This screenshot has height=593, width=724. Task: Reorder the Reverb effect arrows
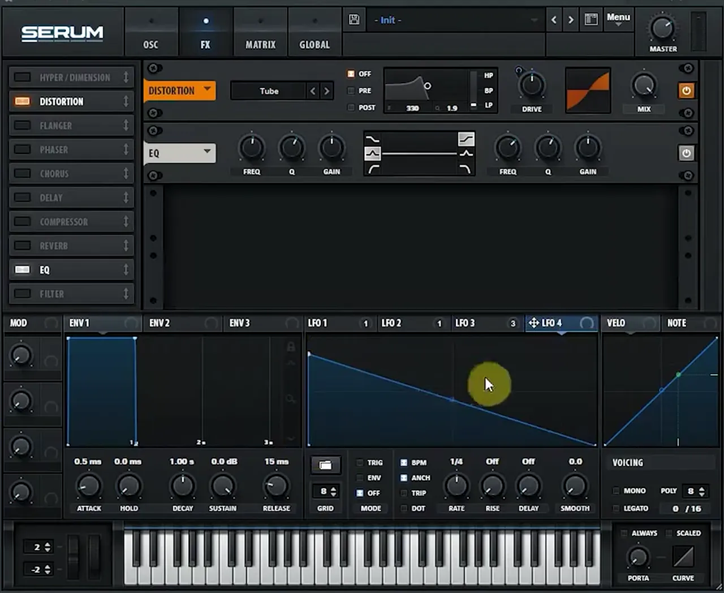click(x=126, y=246)
